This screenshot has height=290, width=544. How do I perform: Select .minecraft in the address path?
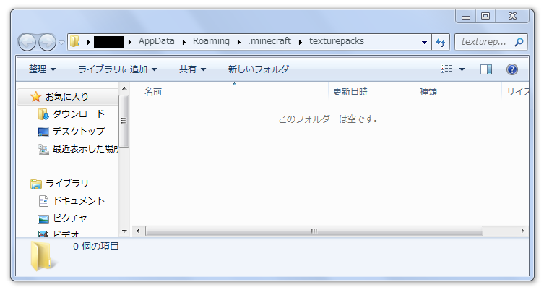[x=269, y=41]
